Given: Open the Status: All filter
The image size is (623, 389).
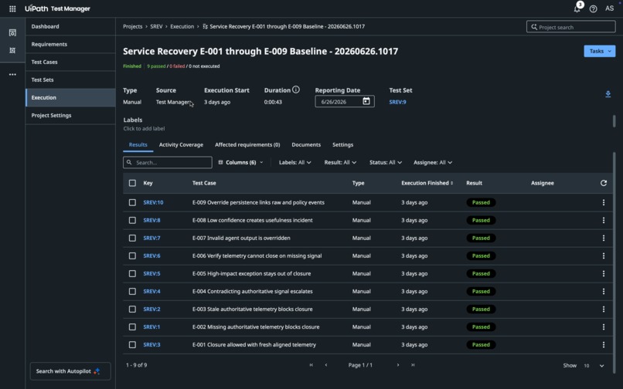Looking at the screenshot, I should tap(386, 162).
